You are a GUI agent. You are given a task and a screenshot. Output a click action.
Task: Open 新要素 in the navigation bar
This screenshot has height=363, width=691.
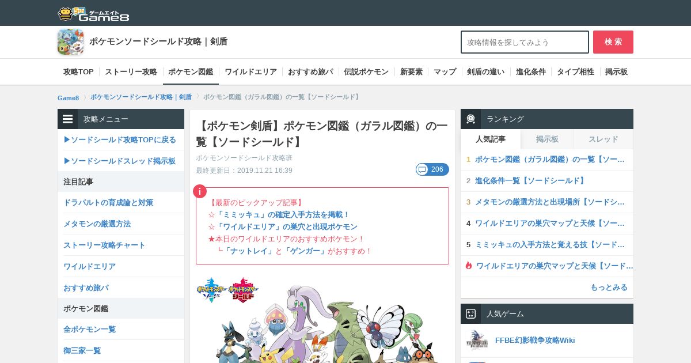[411, 72]
